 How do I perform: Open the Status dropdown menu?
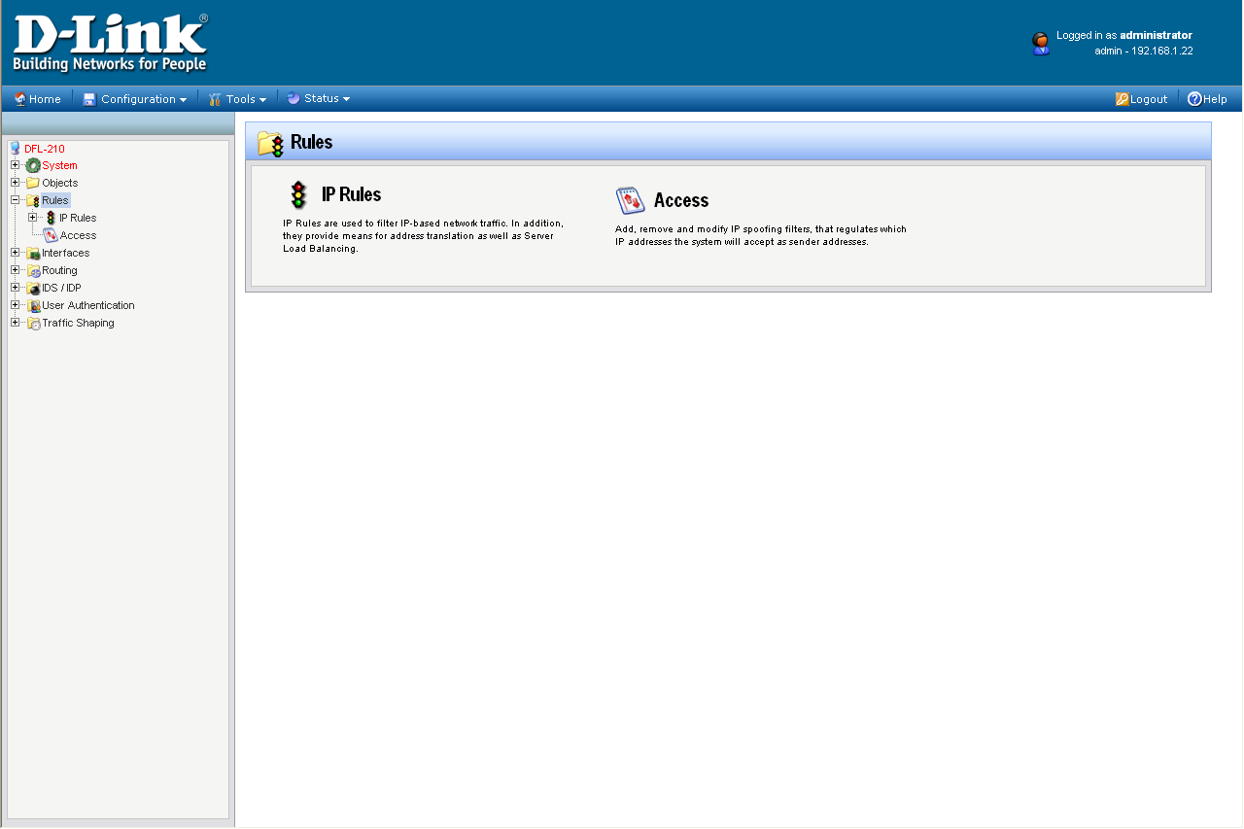coord(319,98)
